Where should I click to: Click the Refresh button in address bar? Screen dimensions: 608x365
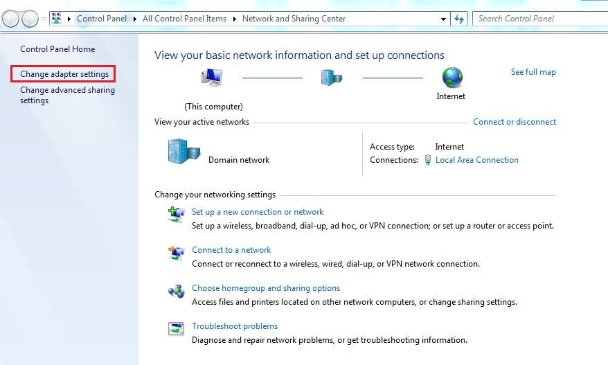pyautogui.click(x=459, y=19)
